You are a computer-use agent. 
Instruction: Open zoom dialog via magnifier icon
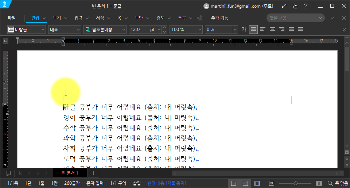[x=330, y=183]
